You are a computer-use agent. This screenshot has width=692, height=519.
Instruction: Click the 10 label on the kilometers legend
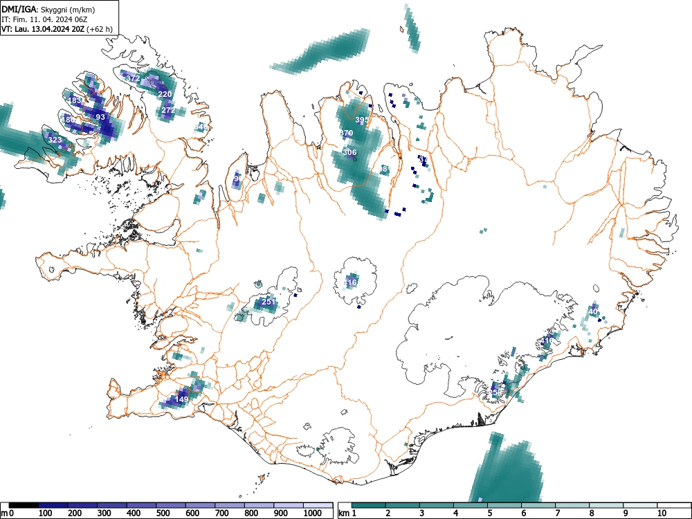pos(661,513)
